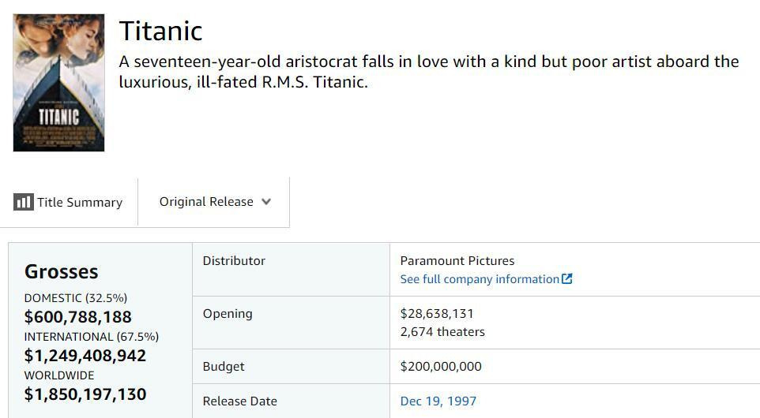Screen dimensions: 760x418
Task: Expand the Original Release dropdown chevron
Action: coord(266,201)
